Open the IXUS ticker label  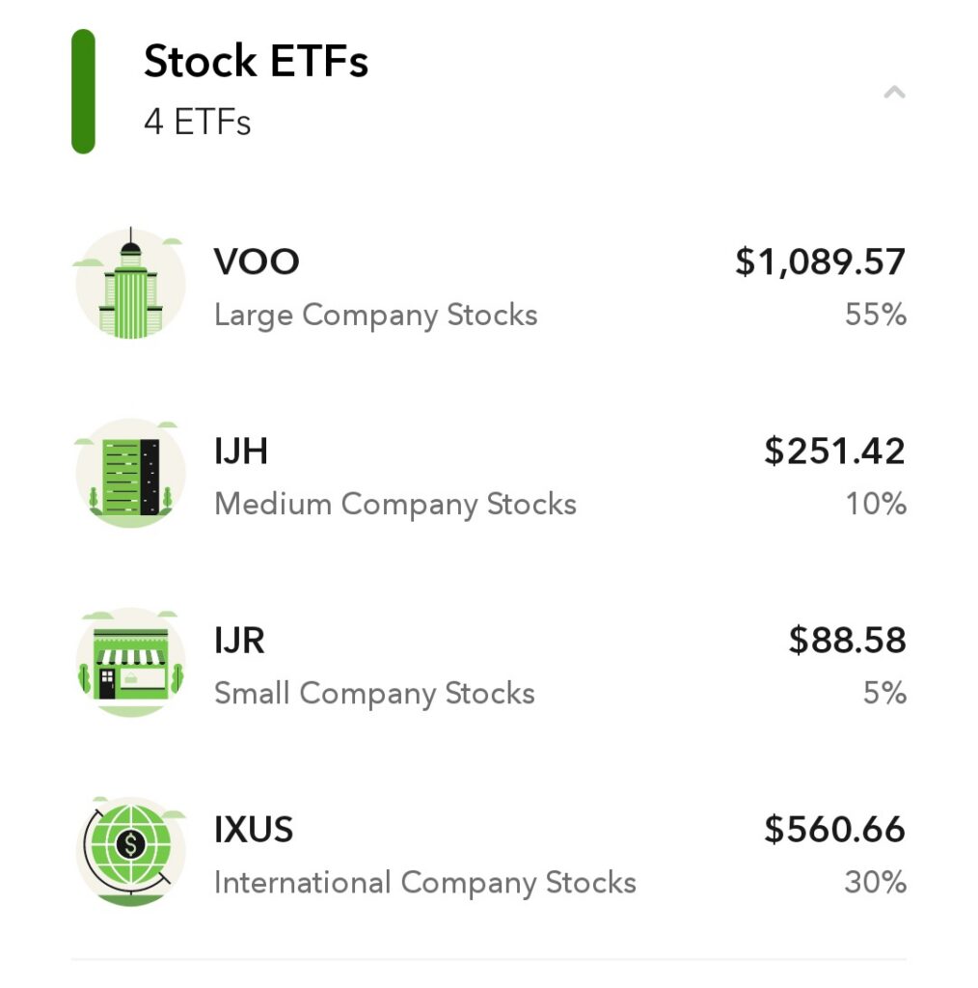(x=253, y=829)
